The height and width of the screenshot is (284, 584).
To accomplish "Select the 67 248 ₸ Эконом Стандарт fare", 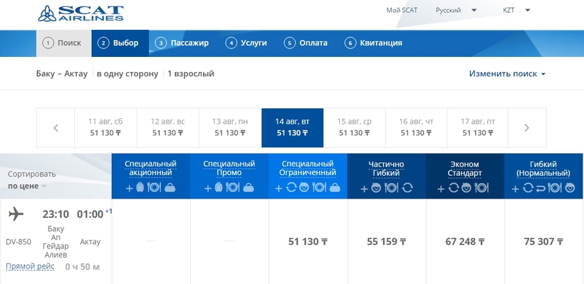I will click(x=465, y=242).
